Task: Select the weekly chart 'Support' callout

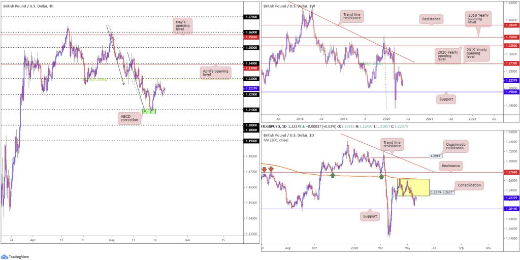Action: pos(446,99)
